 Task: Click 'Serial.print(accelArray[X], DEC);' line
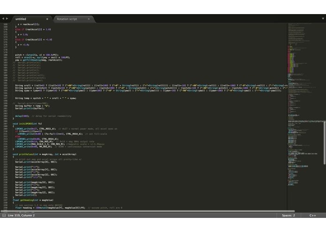tap(36, 162)
